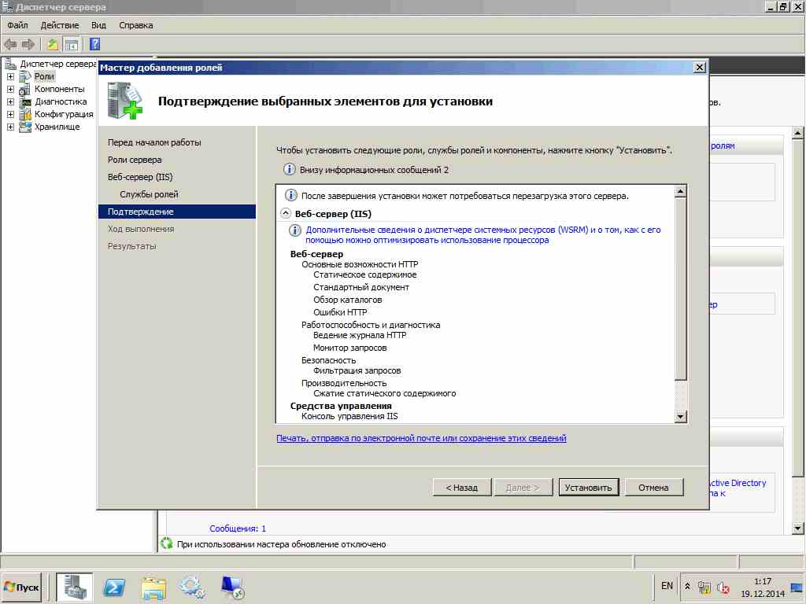Open the Справка menu

point(135,25)
